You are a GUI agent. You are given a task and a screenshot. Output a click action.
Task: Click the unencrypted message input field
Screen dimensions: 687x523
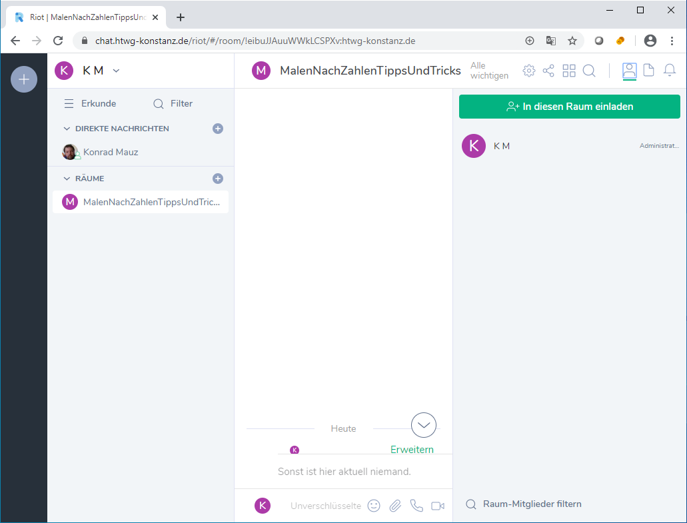(x=326, y=506)
